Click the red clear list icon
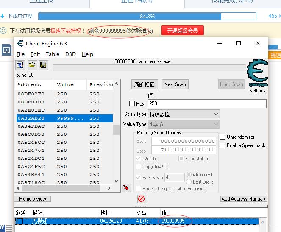This screenshot has width=281, height=232. click(x=142, y=198)
